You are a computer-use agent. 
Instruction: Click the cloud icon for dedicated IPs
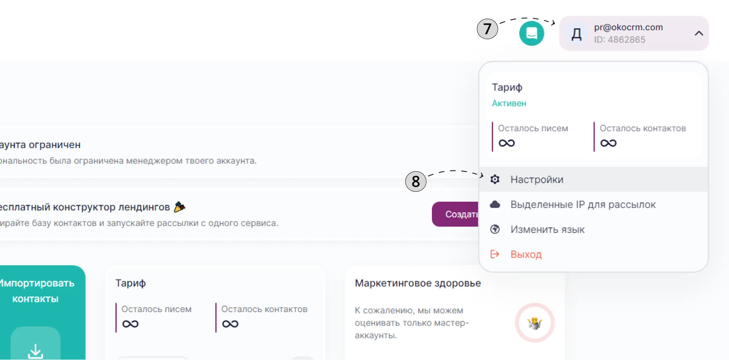pyautogui.click(x=495, y=204)
